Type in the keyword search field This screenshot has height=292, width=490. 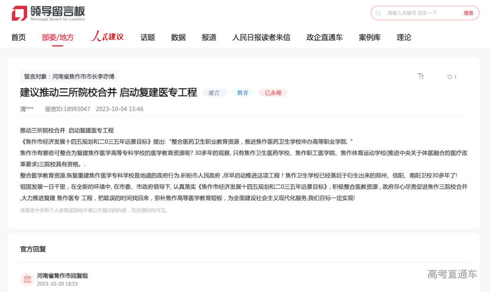[x=420, y=13]
